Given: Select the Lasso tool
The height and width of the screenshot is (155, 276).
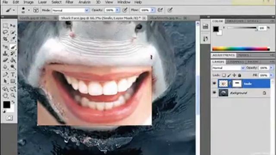Looking at the screenshot, I should pos(5,32).
